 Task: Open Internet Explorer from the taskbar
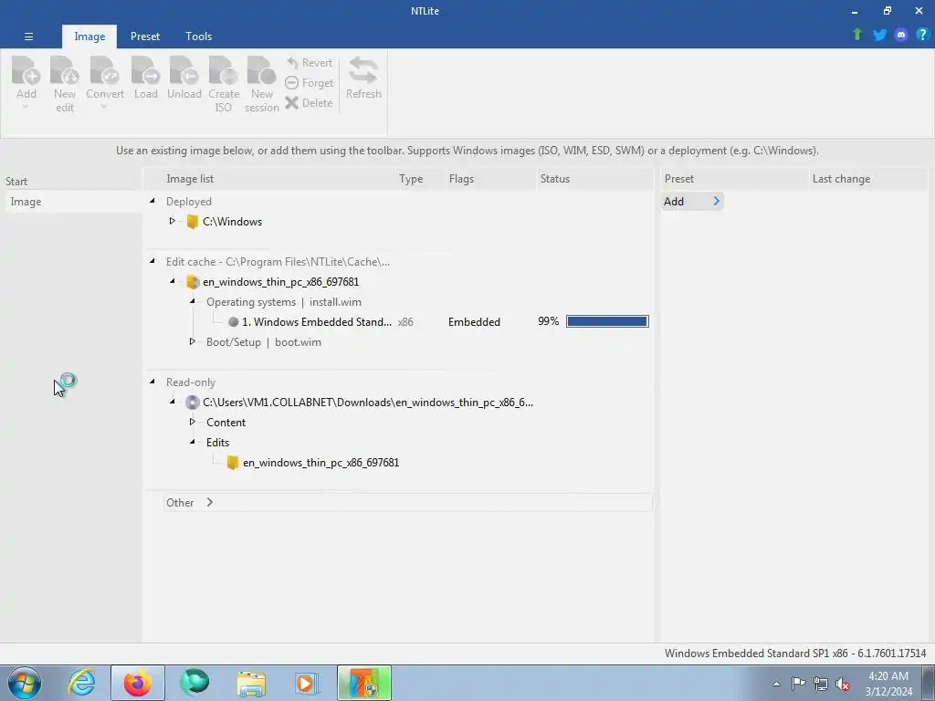(81, 683)
